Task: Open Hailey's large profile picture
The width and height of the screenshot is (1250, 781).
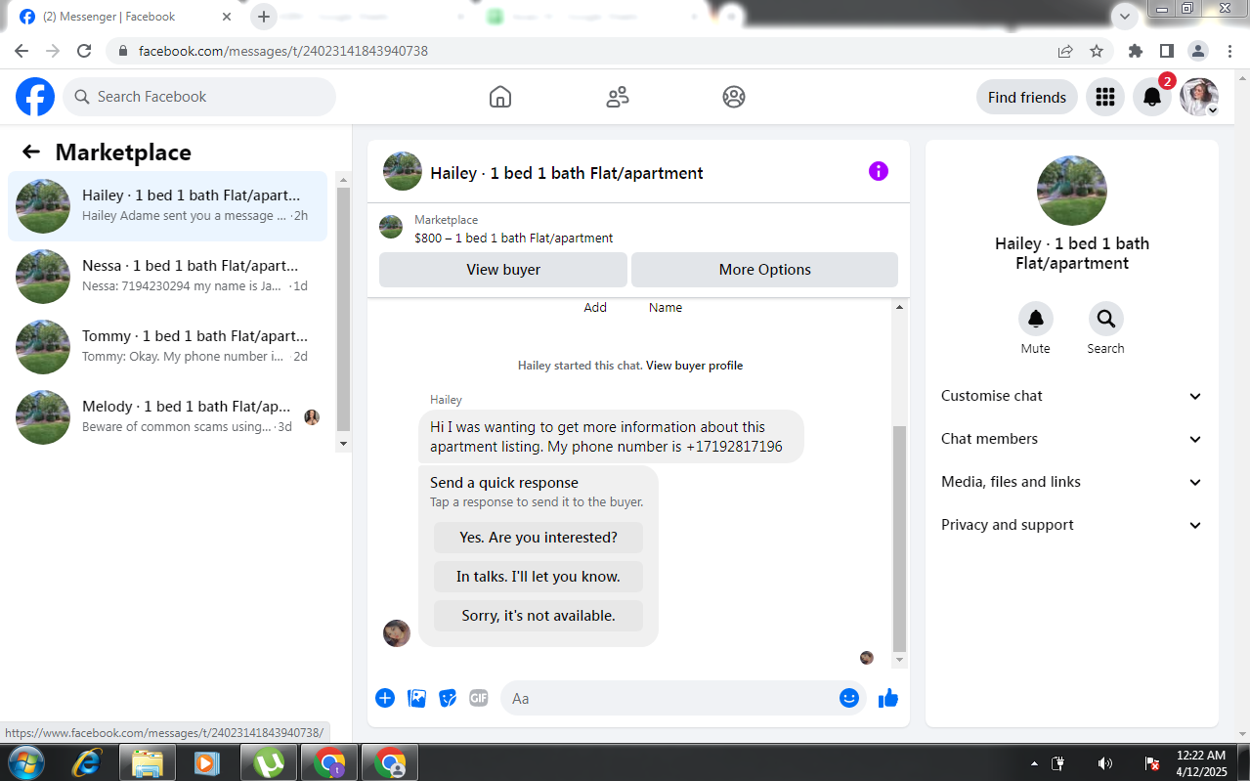Action: click(x=1072, y=191)
